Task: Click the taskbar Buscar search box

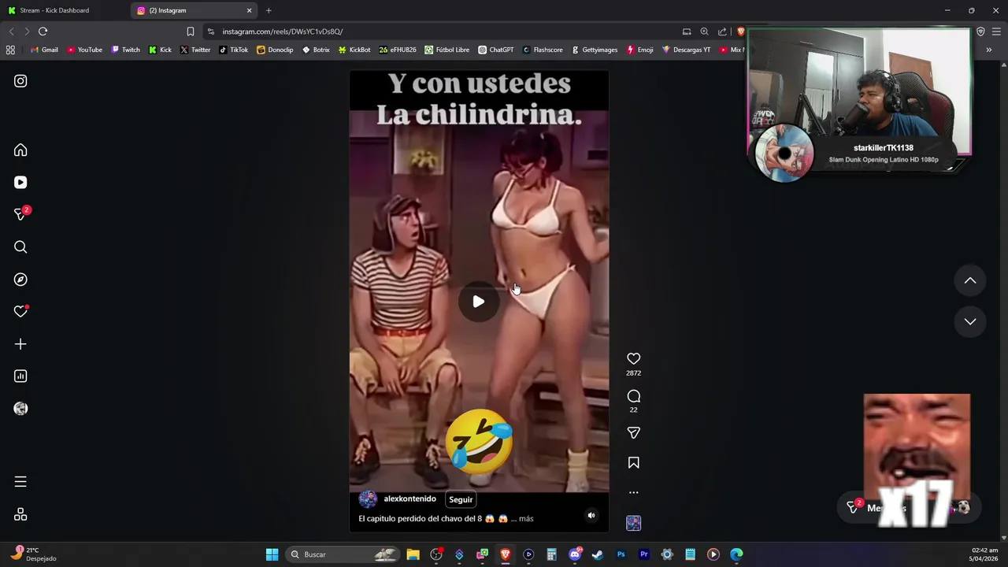Action: click(x=341, y=554)
